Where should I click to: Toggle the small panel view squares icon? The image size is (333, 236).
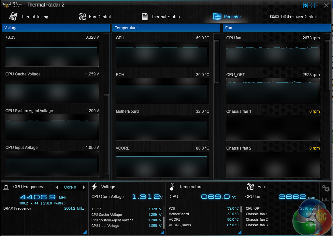click(326, 199)
